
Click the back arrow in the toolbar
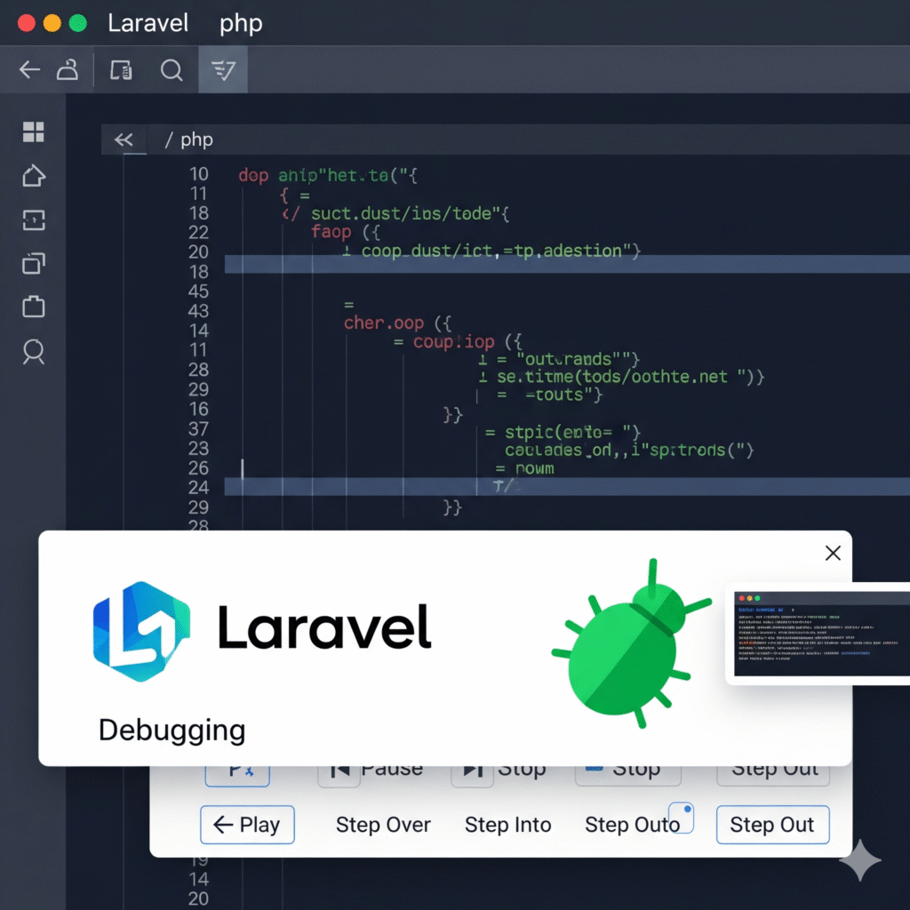(x=29, y=70)
